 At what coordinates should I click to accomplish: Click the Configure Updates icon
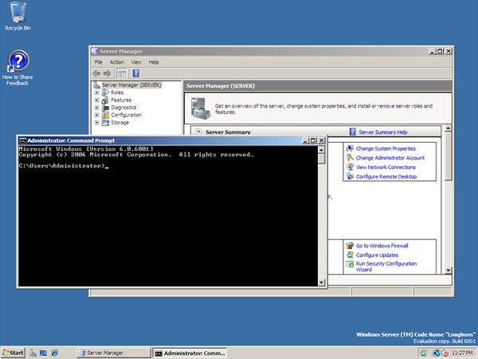point(350,254)
